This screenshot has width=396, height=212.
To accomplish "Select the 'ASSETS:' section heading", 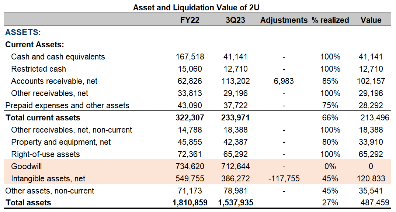I will point(23,32).
